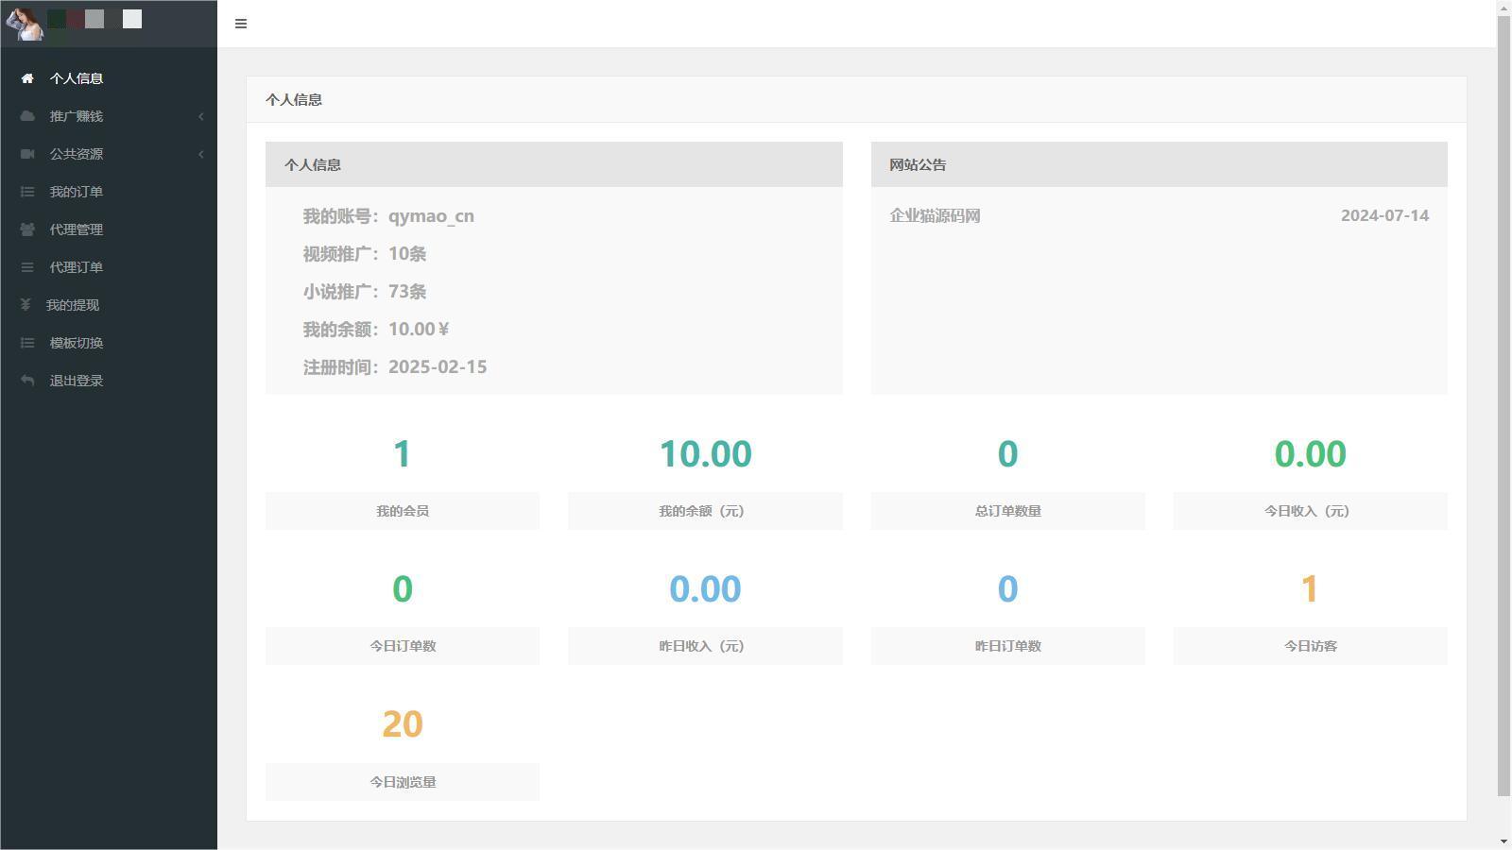
Task: Click the scrollbar down arrow
Action: [1503, 841]
